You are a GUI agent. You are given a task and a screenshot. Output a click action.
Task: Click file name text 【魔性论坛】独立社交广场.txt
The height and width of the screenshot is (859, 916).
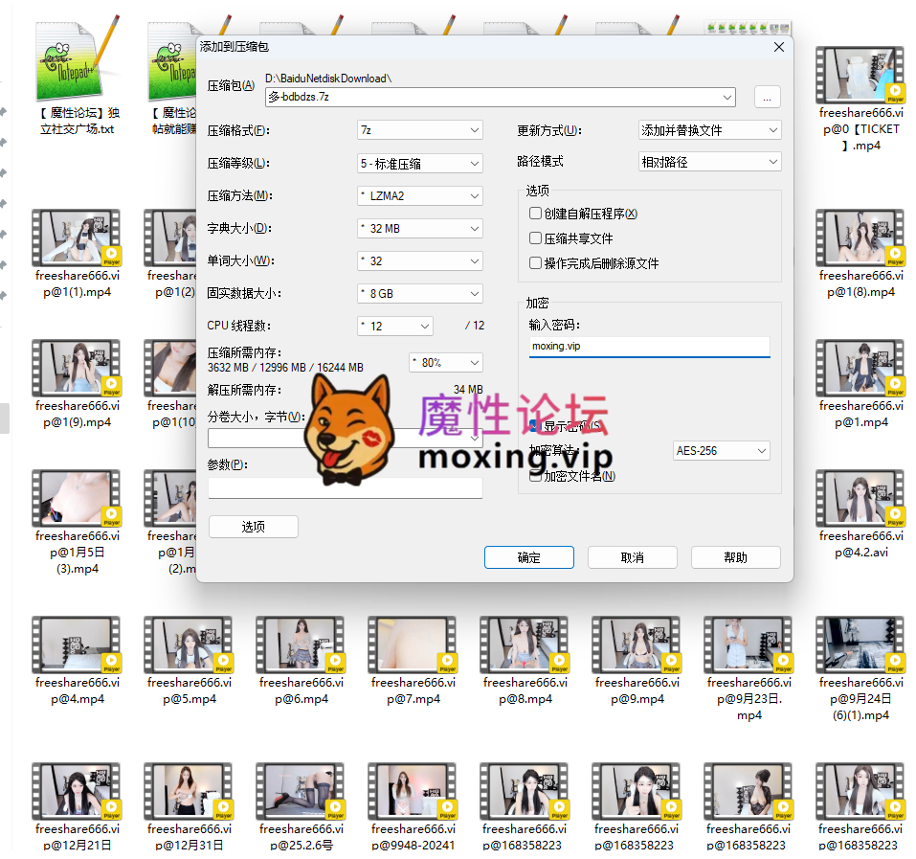(78, 121)
